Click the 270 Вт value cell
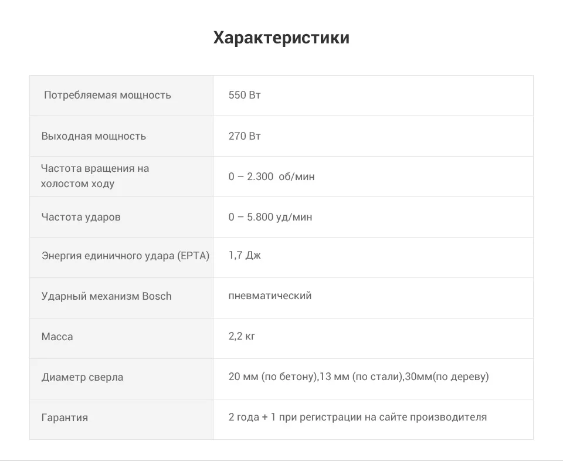Screen dimensions: 563x461 click(x=373, y=136)
